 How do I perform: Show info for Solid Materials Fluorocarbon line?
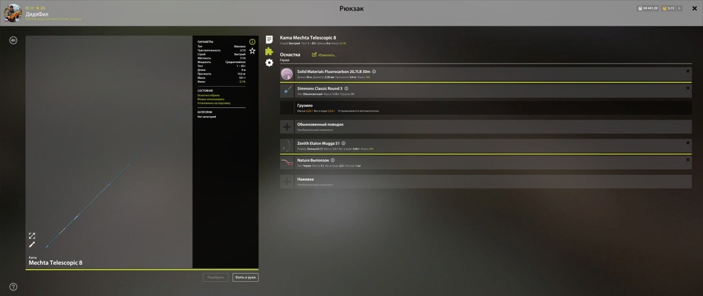pos(374,71)
